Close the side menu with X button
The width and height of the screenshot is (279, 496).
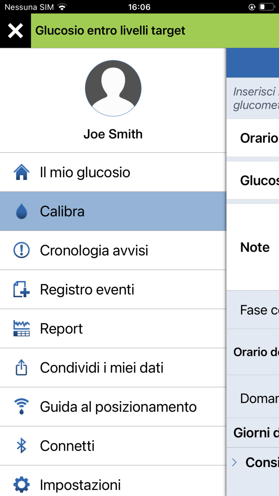point(15,31)
